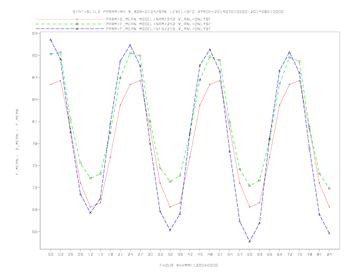Select the blue F_MEAN GFS/216 legend entry
This screenshot has width=359, height=277.
click(x=123, y=29)
